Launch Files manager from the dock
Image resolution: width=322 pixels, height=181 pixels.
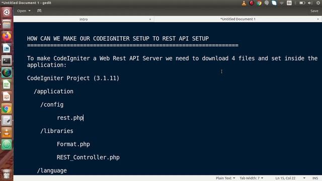point(7,24)
